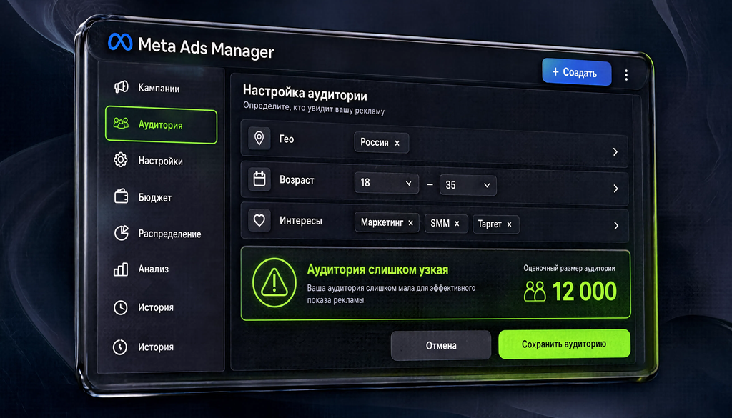Click the first История clock icon
732x418 pixels.
tap(120, 307)
